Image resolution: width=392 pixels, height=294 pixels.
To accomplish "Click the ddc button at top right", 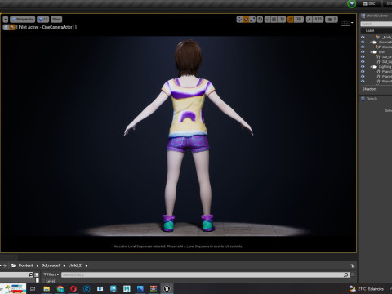I will click(369, 3).
